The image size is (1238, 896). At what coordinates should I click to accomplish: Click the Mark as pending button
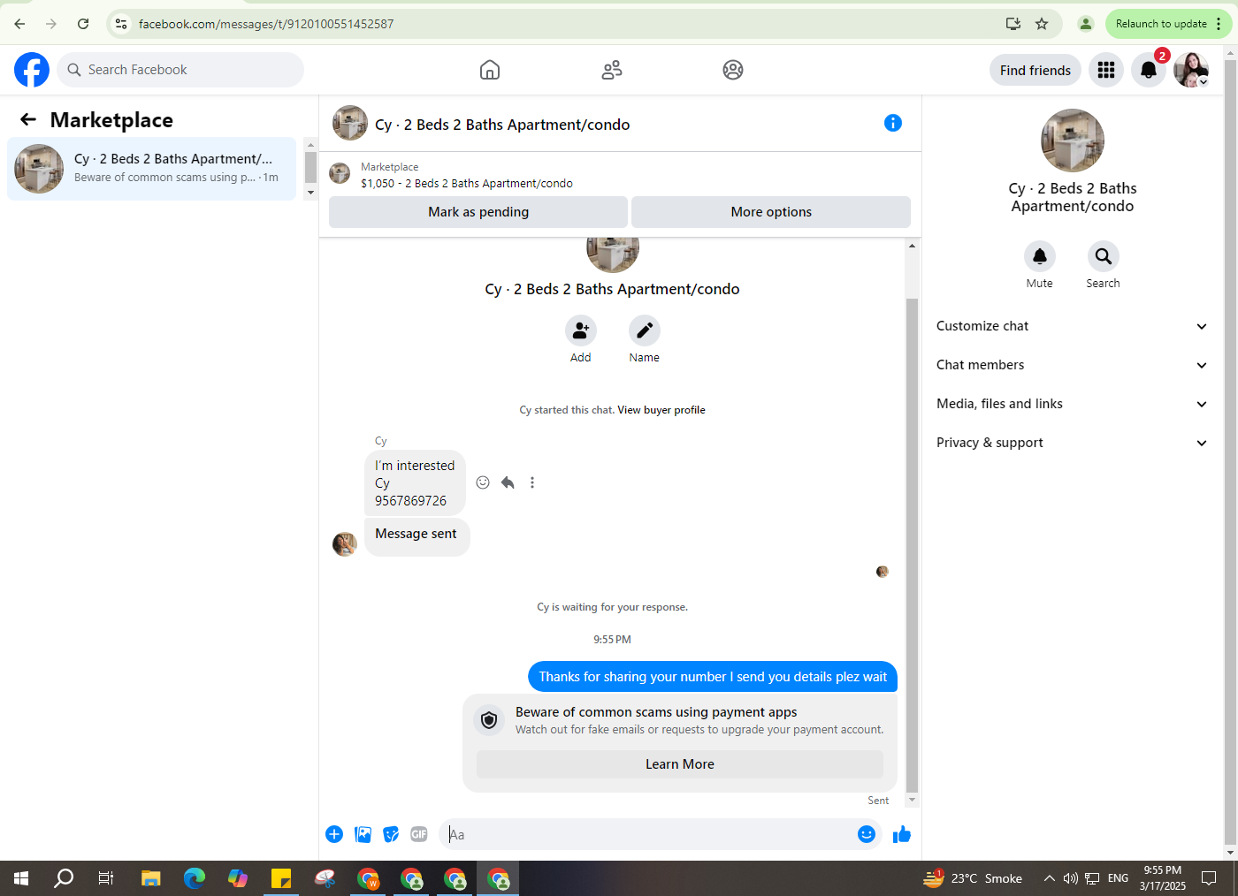point(478,212)
